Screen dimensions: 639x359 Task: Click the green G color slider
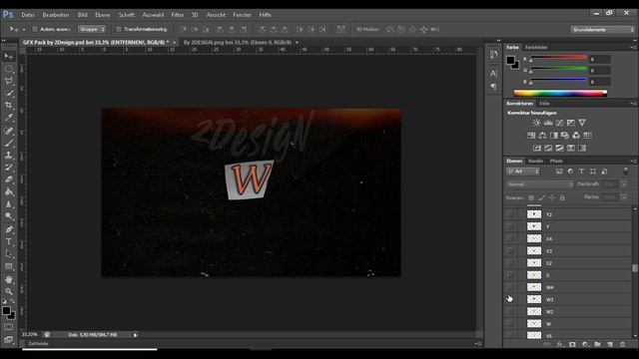[558, 69]
